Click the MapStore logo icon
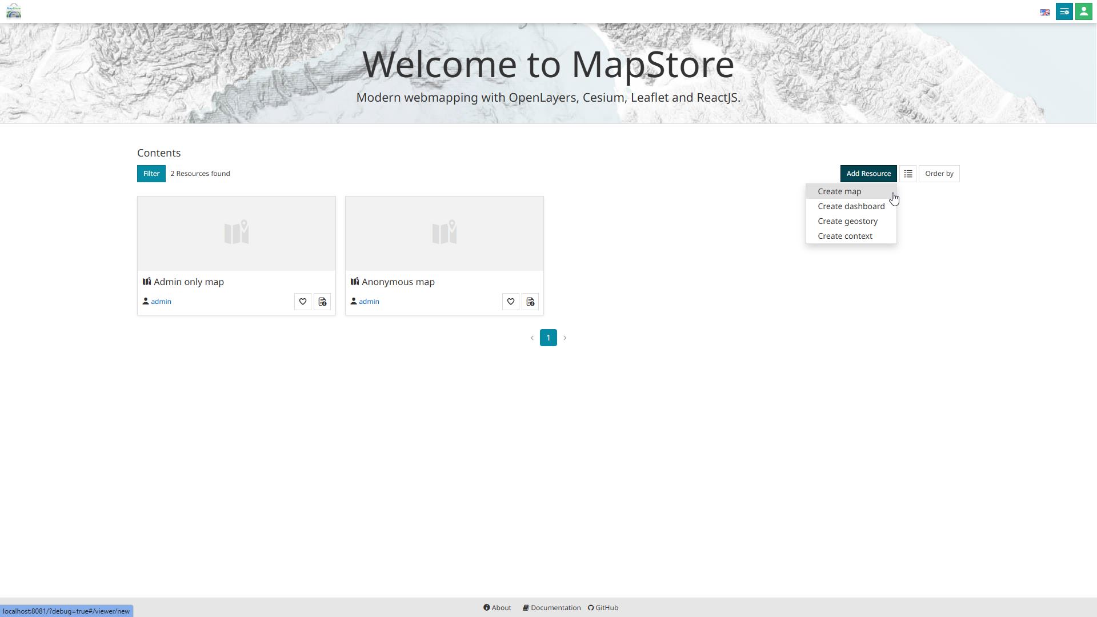 14,11
